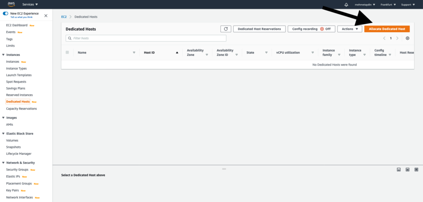Screen dimensions: 423x202
Task: Click Instance family sort triangle
Action: click(339, 55)
